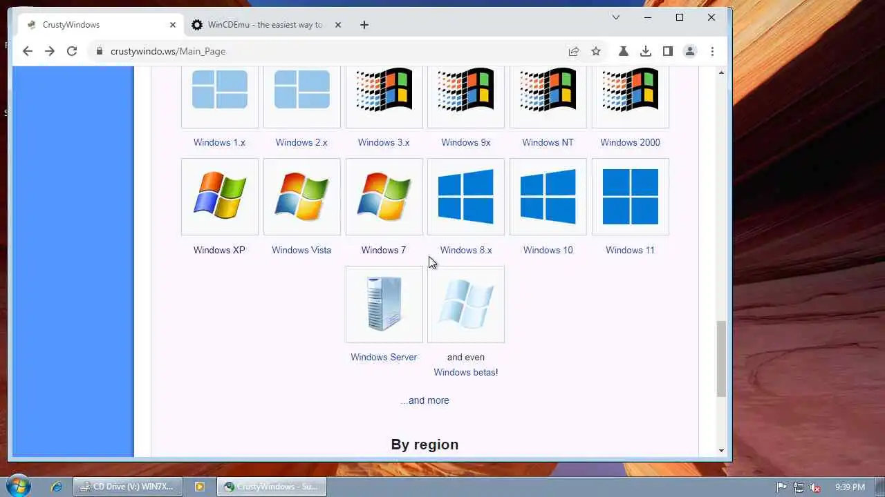Follow the ...and more link

[425, 400]
